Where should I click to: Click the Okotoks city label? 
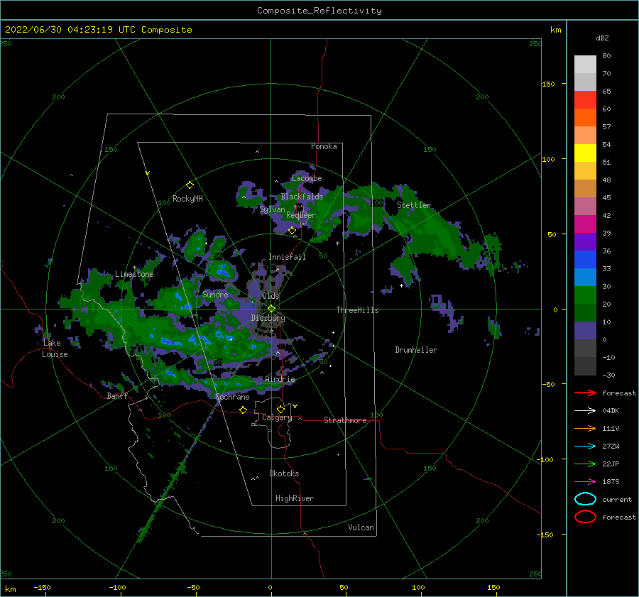(284, 473)
